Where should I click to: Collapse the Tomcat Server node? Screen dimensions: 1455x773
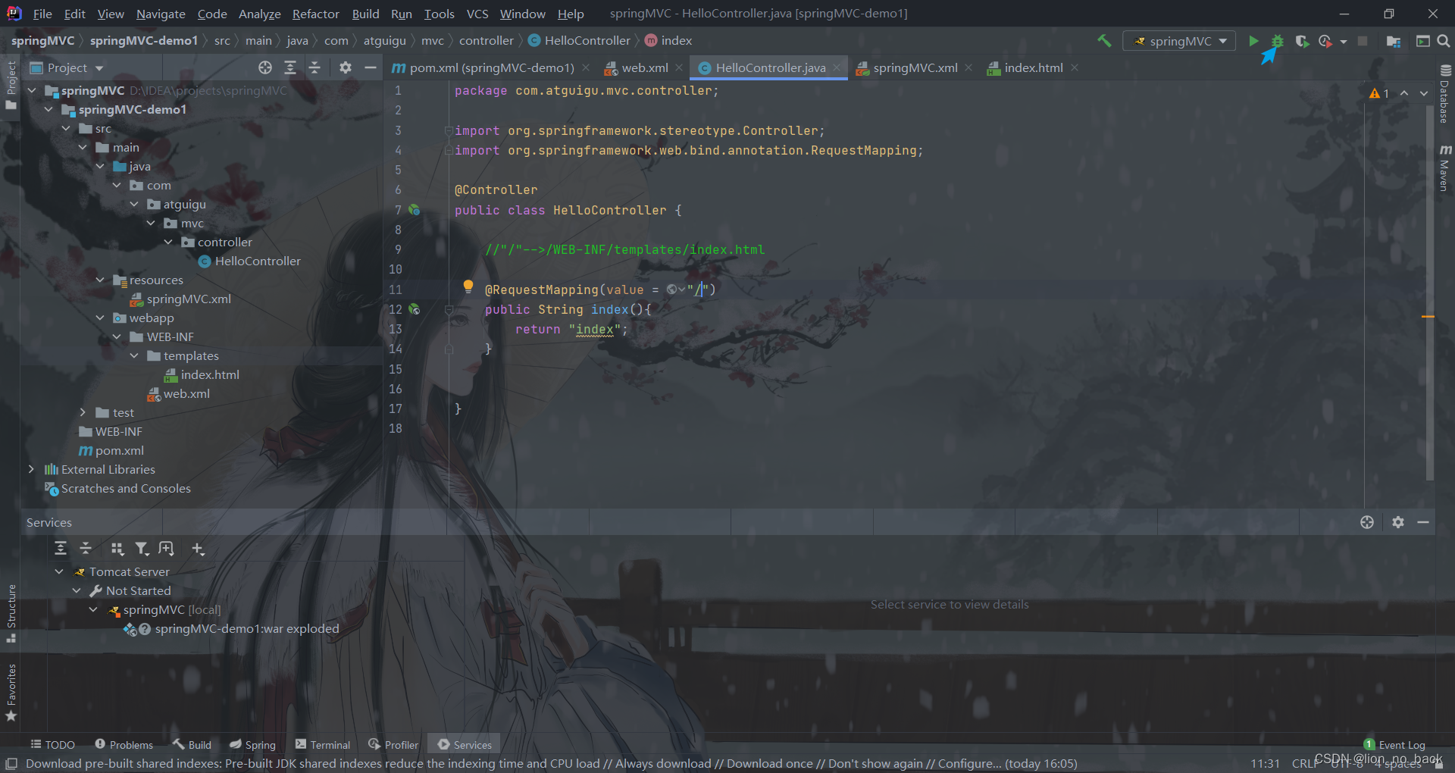tap(59, 571)
